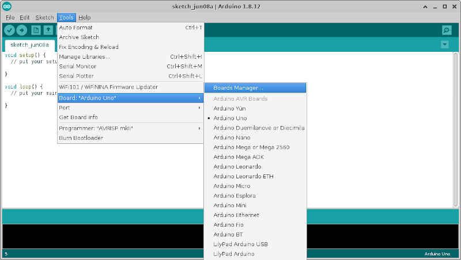Click the Arduino logo icon in title bar
The height and width of the screenshot is (260, 461).
click(x=7, y=6)
